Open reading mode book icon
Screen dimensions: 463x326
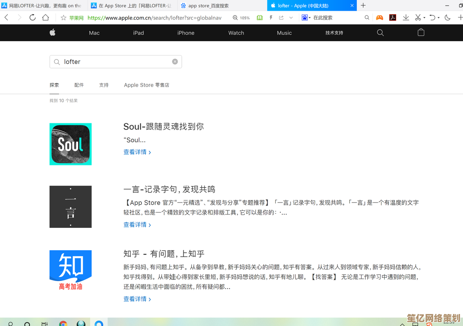pos(259,18)
